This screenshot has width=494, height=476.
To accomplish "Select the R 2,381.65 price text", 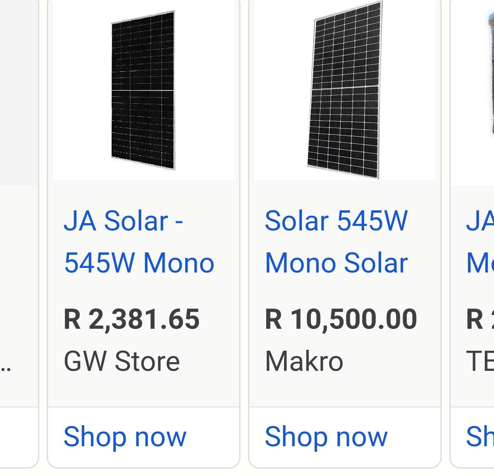I will pos(132,320).
